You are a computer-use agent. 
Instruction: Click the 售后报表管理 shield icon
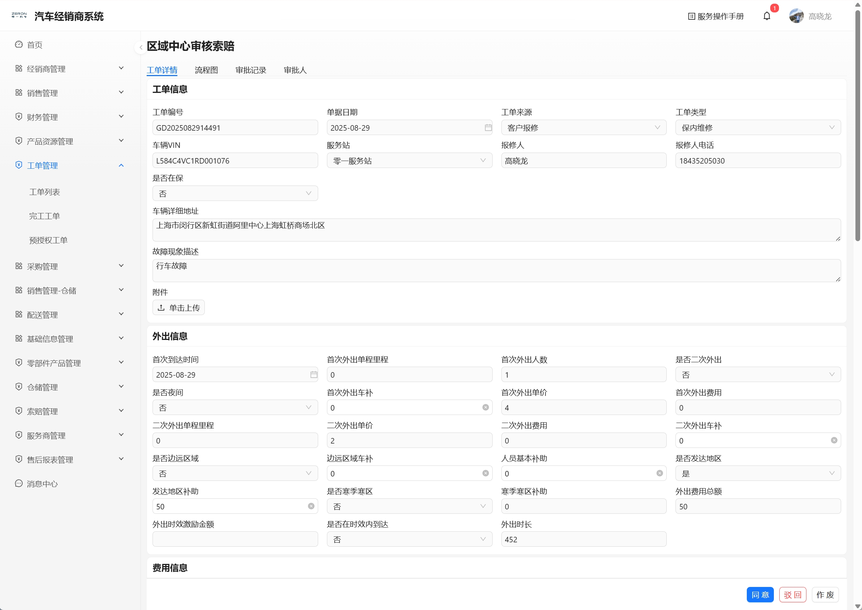(19, 459)
